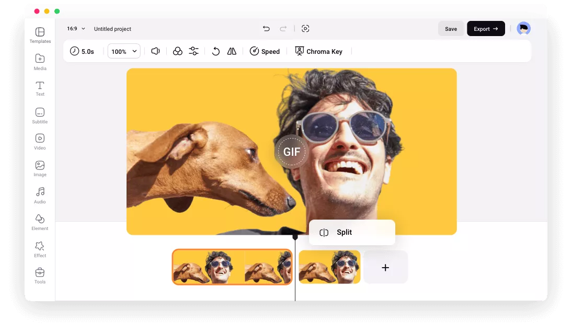Open the Subtitle panel
The image size is (572, 332).
[40, 116]
